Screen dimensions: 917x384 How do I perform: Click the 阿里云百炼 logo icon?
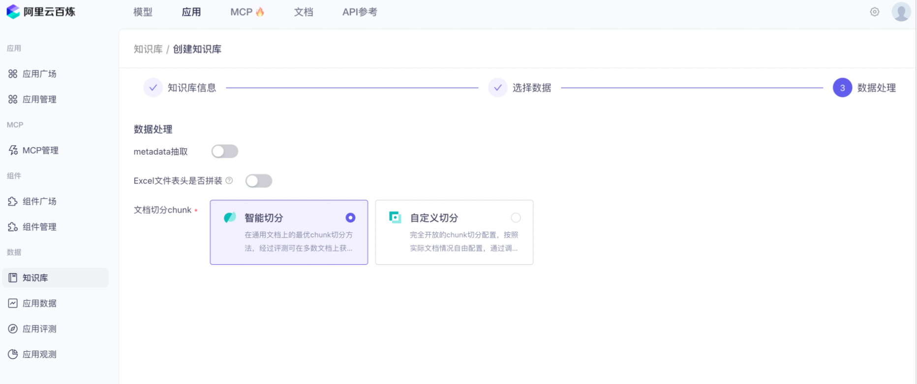tap(13, 12)
